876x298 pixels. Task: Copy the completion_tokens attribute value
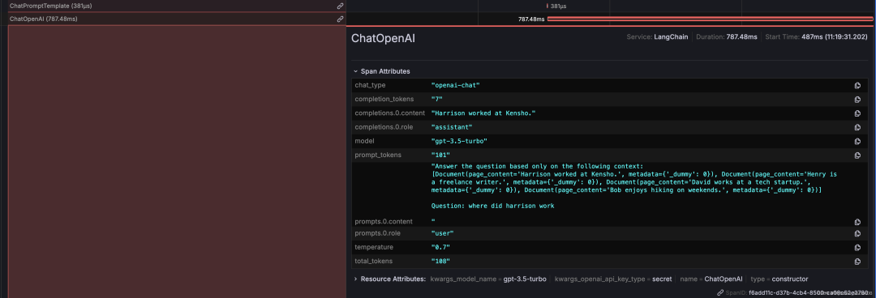[x=857, y=100]
